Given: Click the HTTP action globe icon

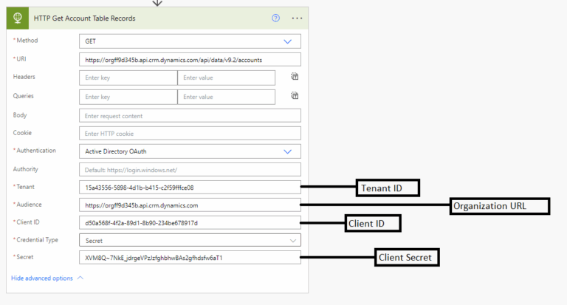Looking at the screenshot, I should [x=18, y=18].
